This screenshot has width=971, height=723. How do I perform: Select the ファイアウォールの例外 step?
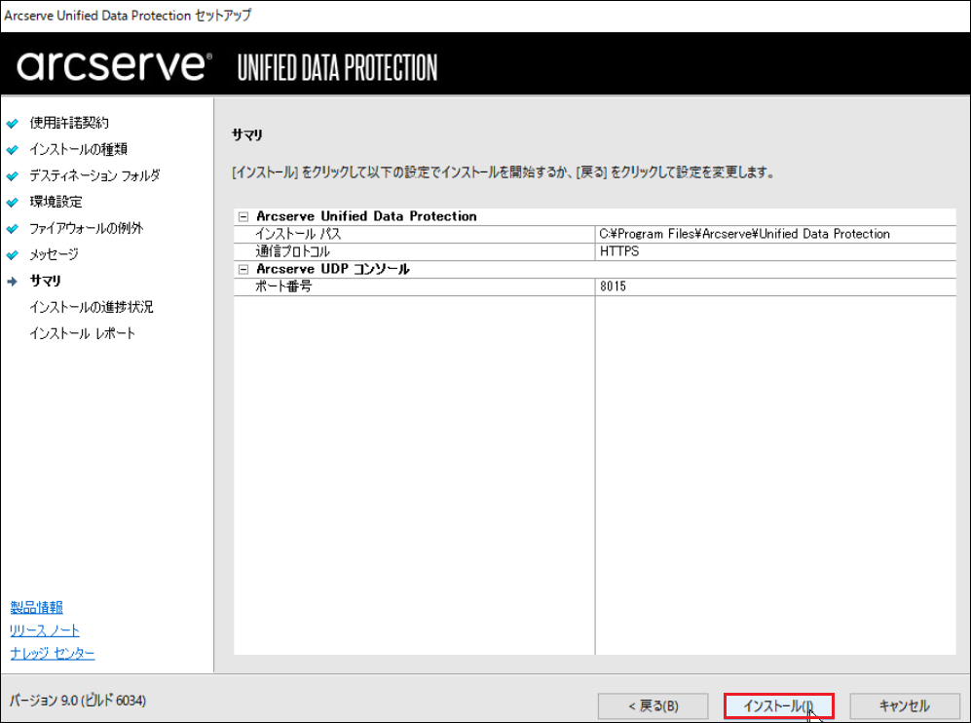pyautogui.click(x=87, y=228)
